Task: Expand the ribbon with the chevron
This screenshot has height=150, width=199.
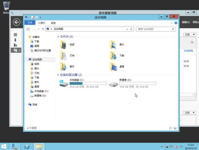Action: tap(171, 23)
